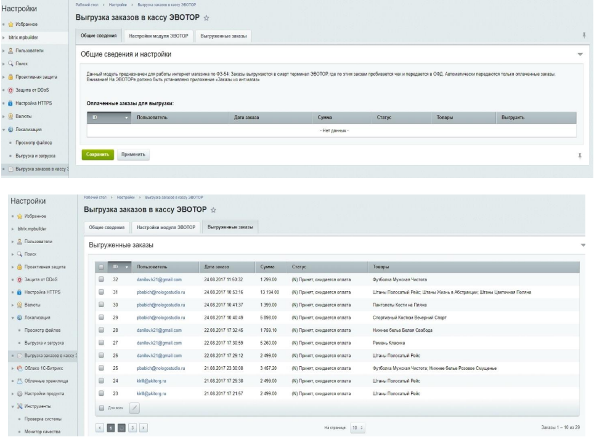Collapse the Общие сведения и настройки section
The height and width of the screenshot is (437, 594).
(580, 55)
